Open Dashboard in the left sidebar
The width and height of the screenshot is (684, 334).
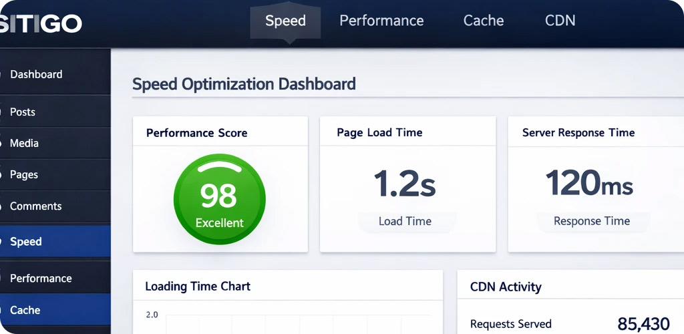[x=36, y=74]
